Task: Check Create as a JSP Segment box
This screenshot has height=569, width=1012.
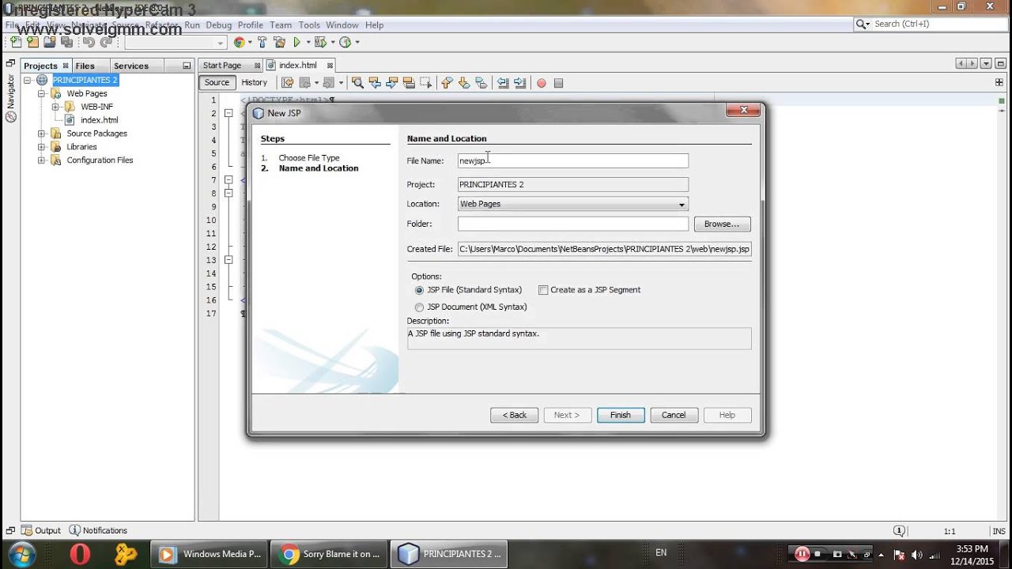Action: (x=543, y=290)
